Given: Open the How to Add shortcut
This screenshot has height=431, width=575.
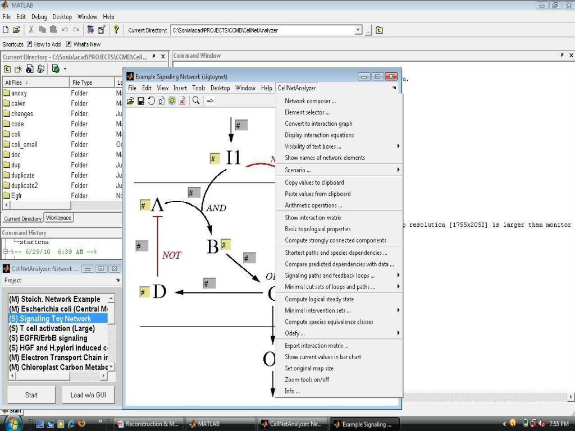Looking at the screenshot, I should click(x=44, y=44).
